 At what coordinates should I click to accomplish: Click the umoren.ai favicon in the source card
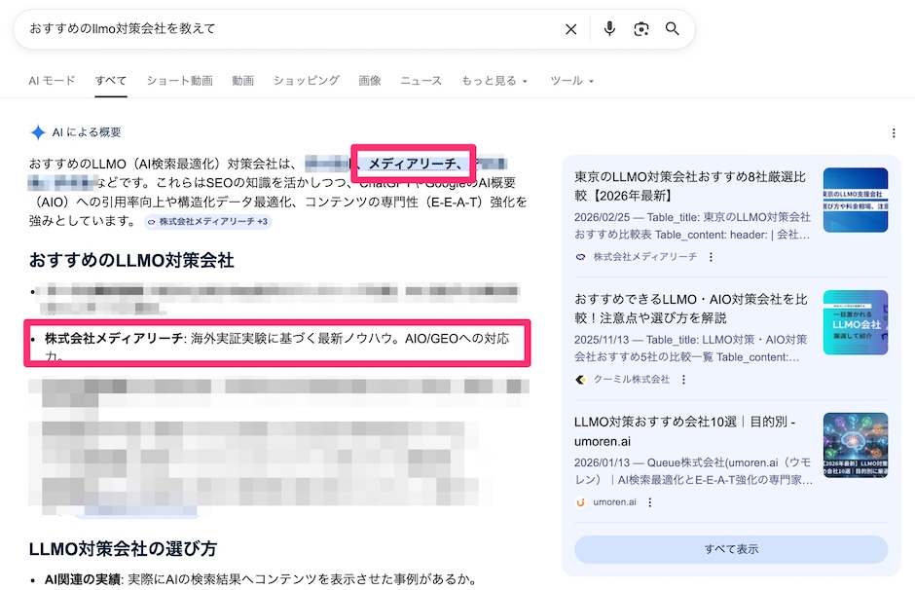[x=580, y=501]
